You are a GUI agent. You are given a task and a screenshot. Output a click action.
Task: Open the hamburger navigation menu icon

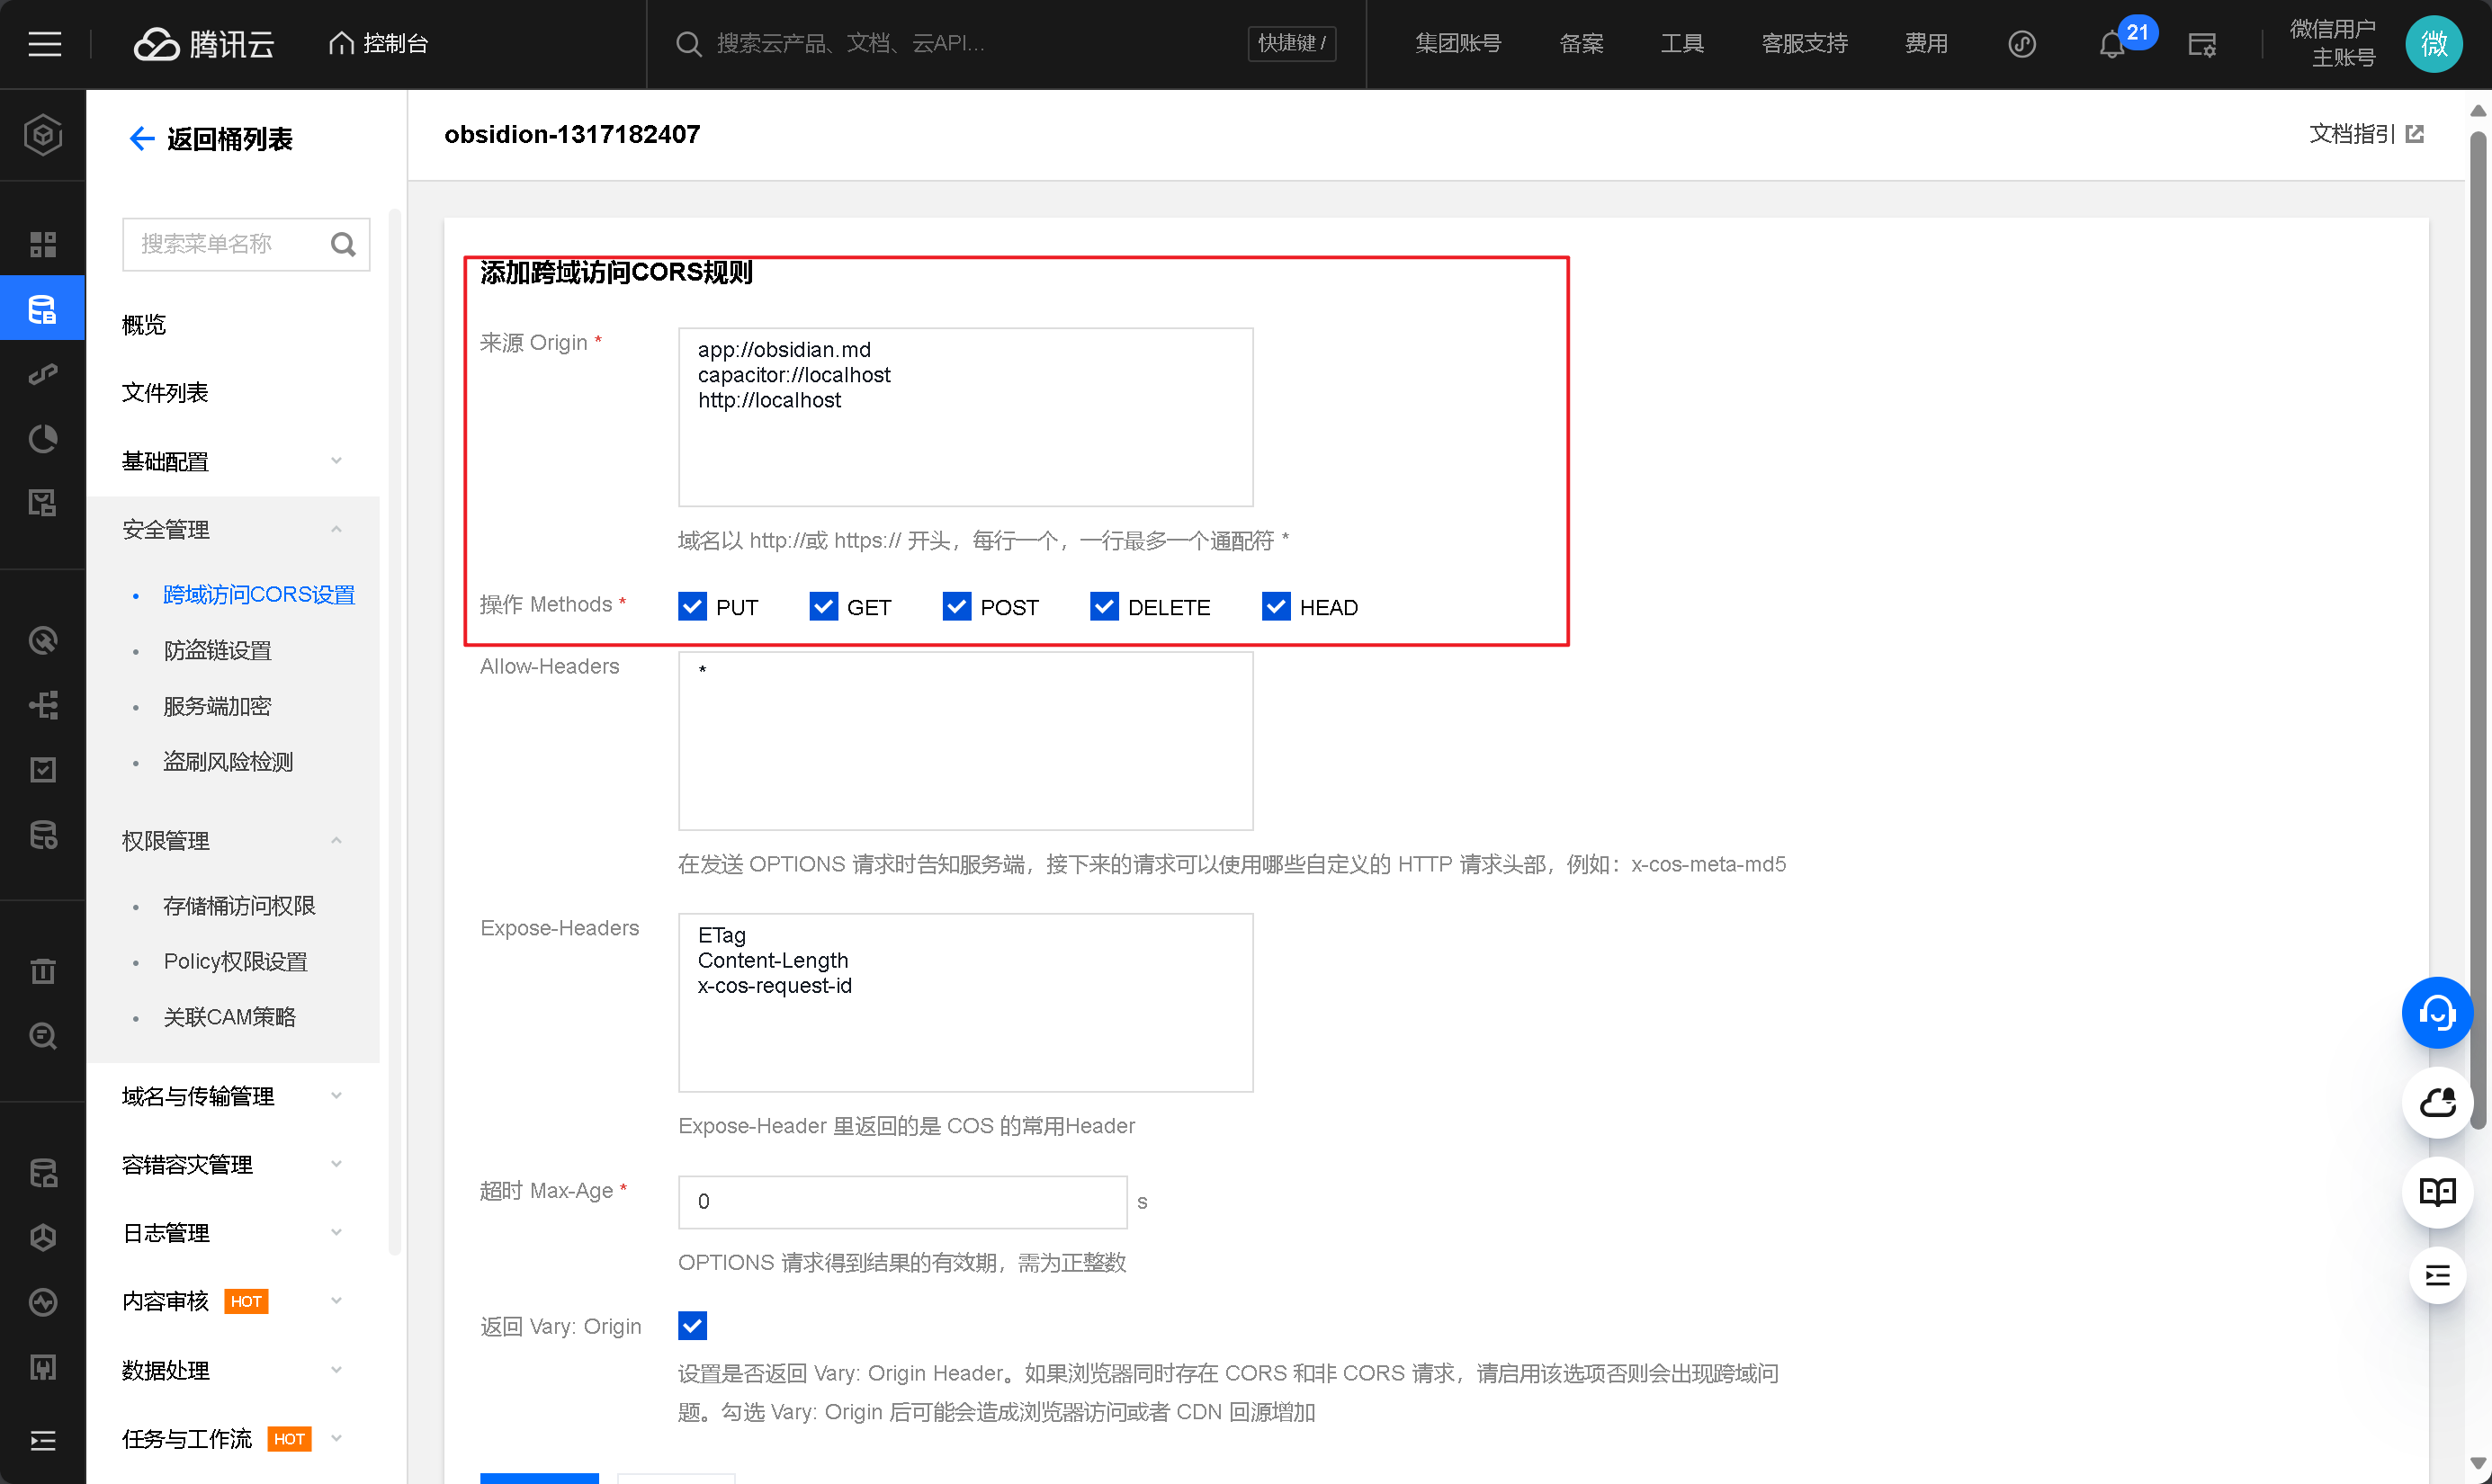(44, 43)
